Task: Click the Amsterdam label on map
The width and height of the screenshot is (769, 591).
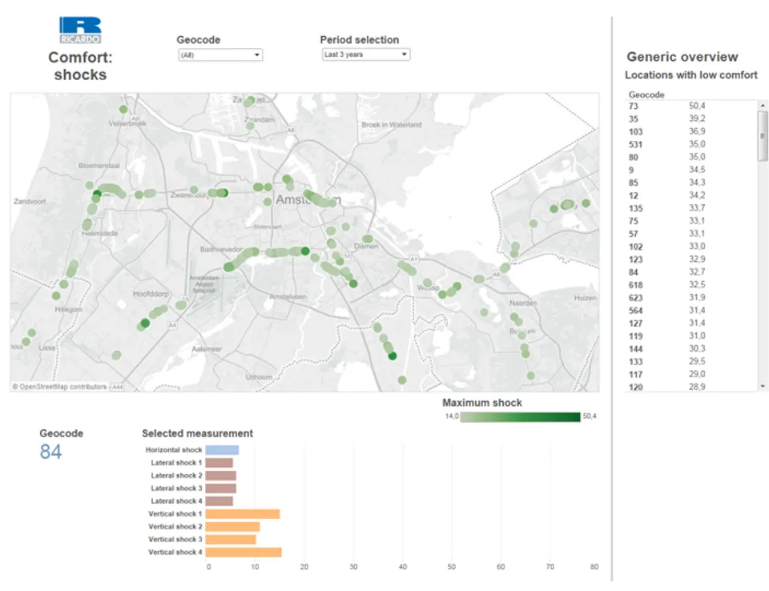Action: [308, 199]
